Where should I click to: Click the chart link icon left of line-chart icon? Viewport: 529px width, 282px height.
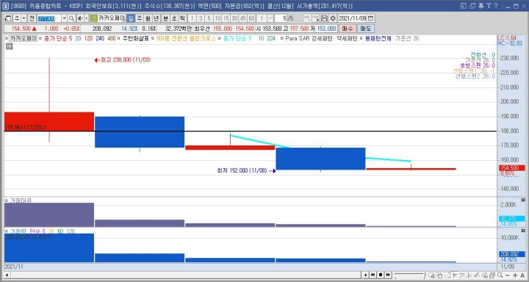[307, 18]
